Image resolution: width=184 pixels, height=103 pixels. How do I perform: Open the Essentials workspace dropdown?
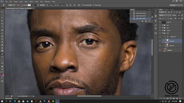pyautogui.click(x=176, y=5)
